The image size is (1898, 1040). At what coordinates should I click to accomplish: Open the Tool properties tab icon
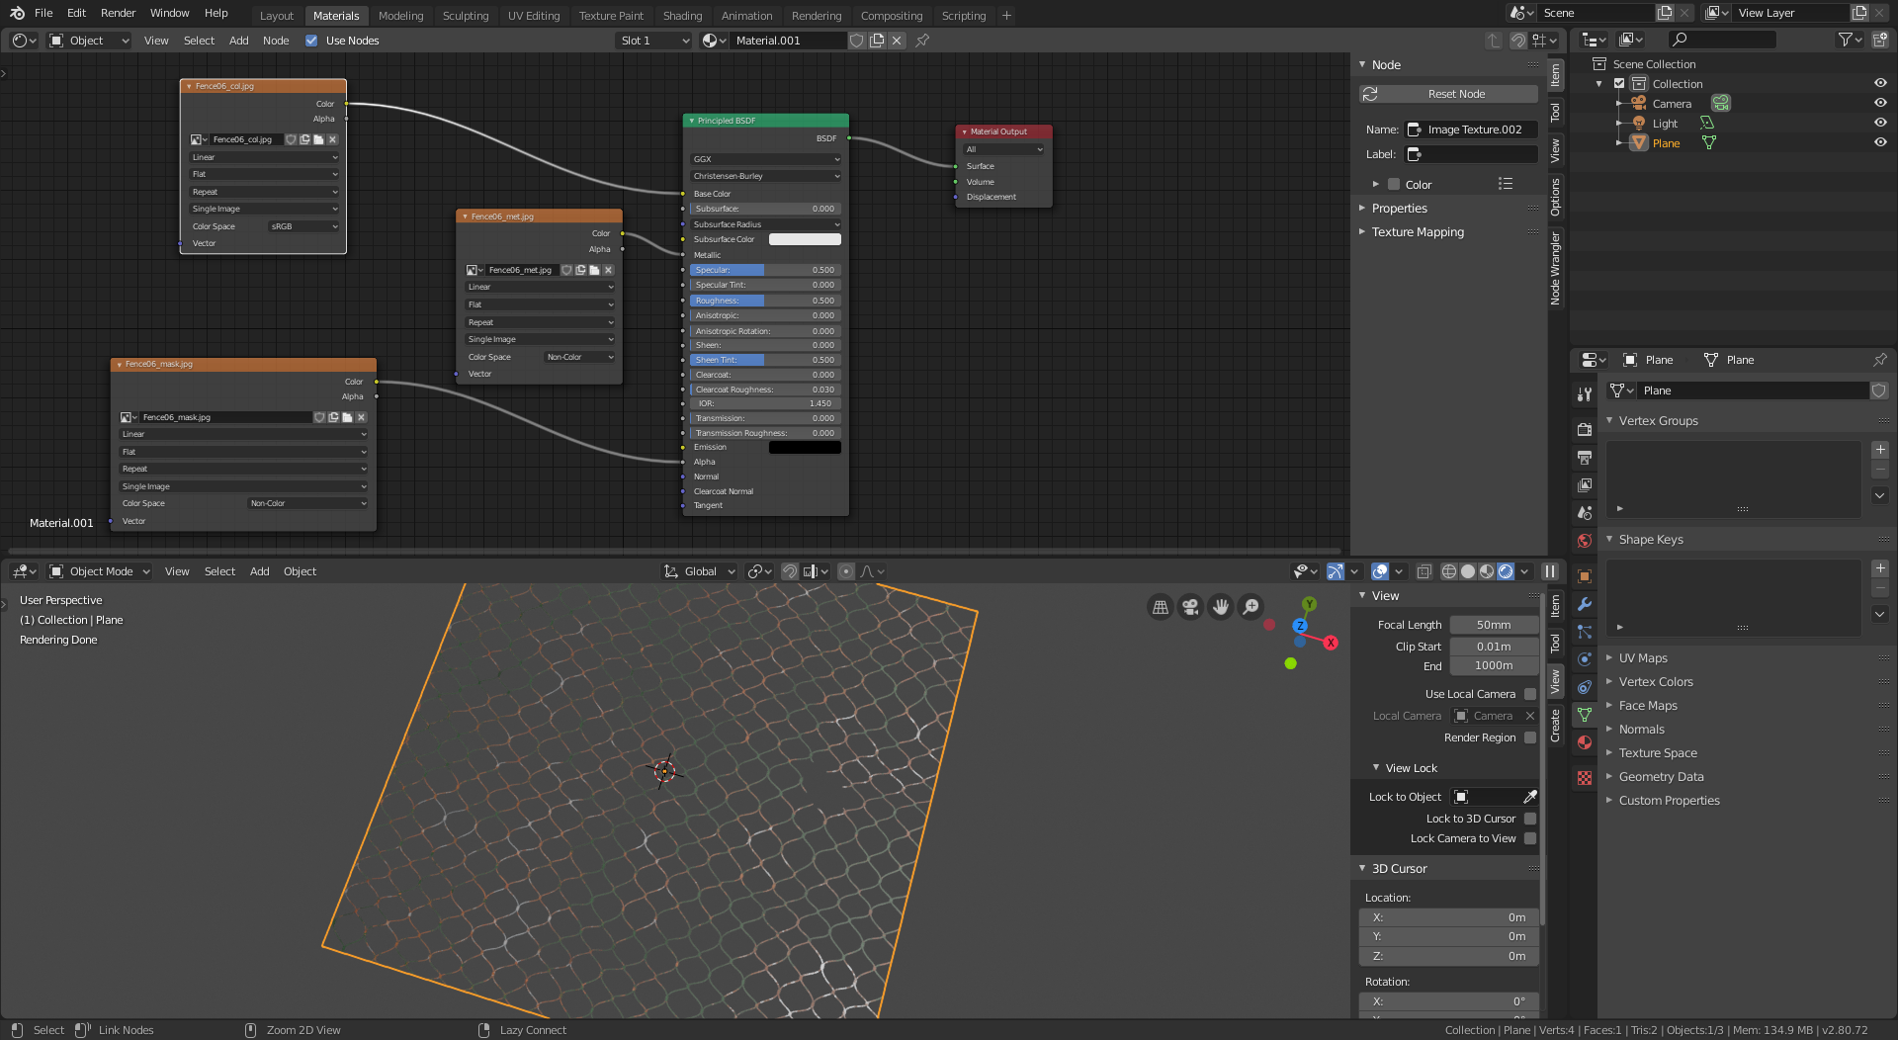1585,394
